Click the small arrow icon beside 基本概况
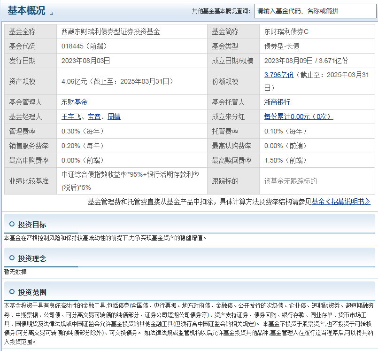 [52, 13]
